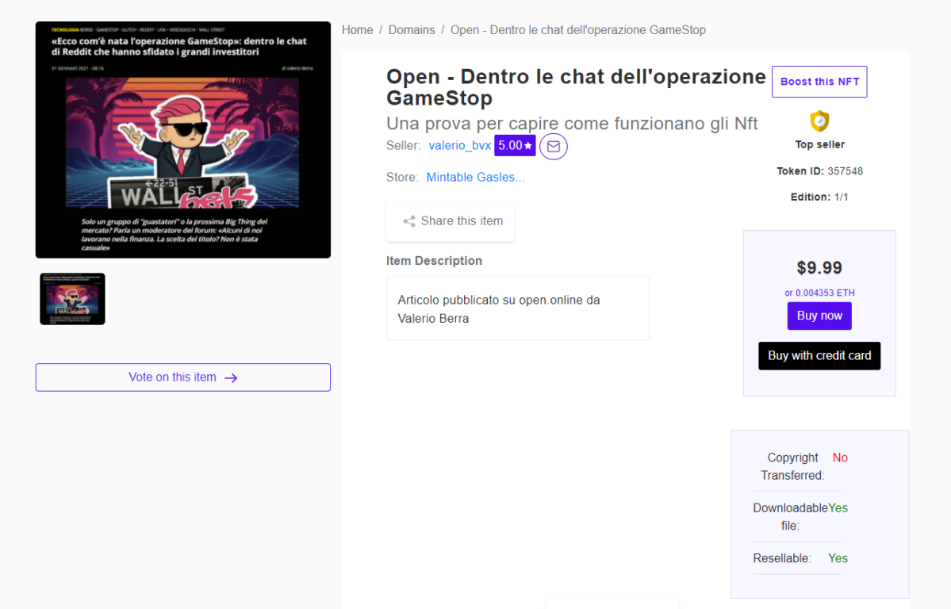Click the Buy now button

tap(819, 316)
